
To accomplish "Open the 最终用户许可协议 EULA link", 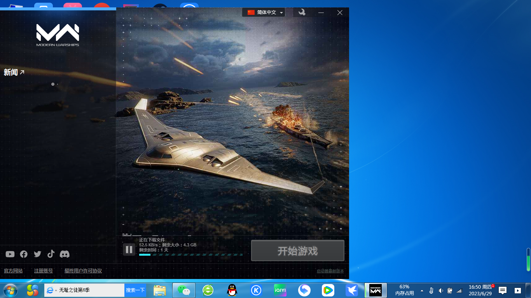I will (83, 271).
